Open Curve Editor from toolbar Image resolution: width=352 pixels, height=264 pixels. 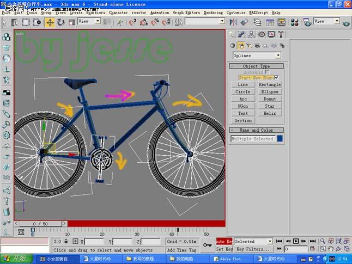(x=270, y=22)
